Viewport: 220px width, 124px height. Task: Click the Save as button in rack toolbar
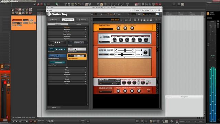pos(117,20)
